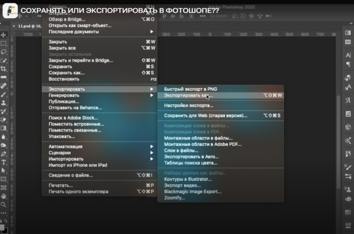Choose Экспорт видео…
The height and width of the screenshot is (234, 354).
click(x=220, y=185)
